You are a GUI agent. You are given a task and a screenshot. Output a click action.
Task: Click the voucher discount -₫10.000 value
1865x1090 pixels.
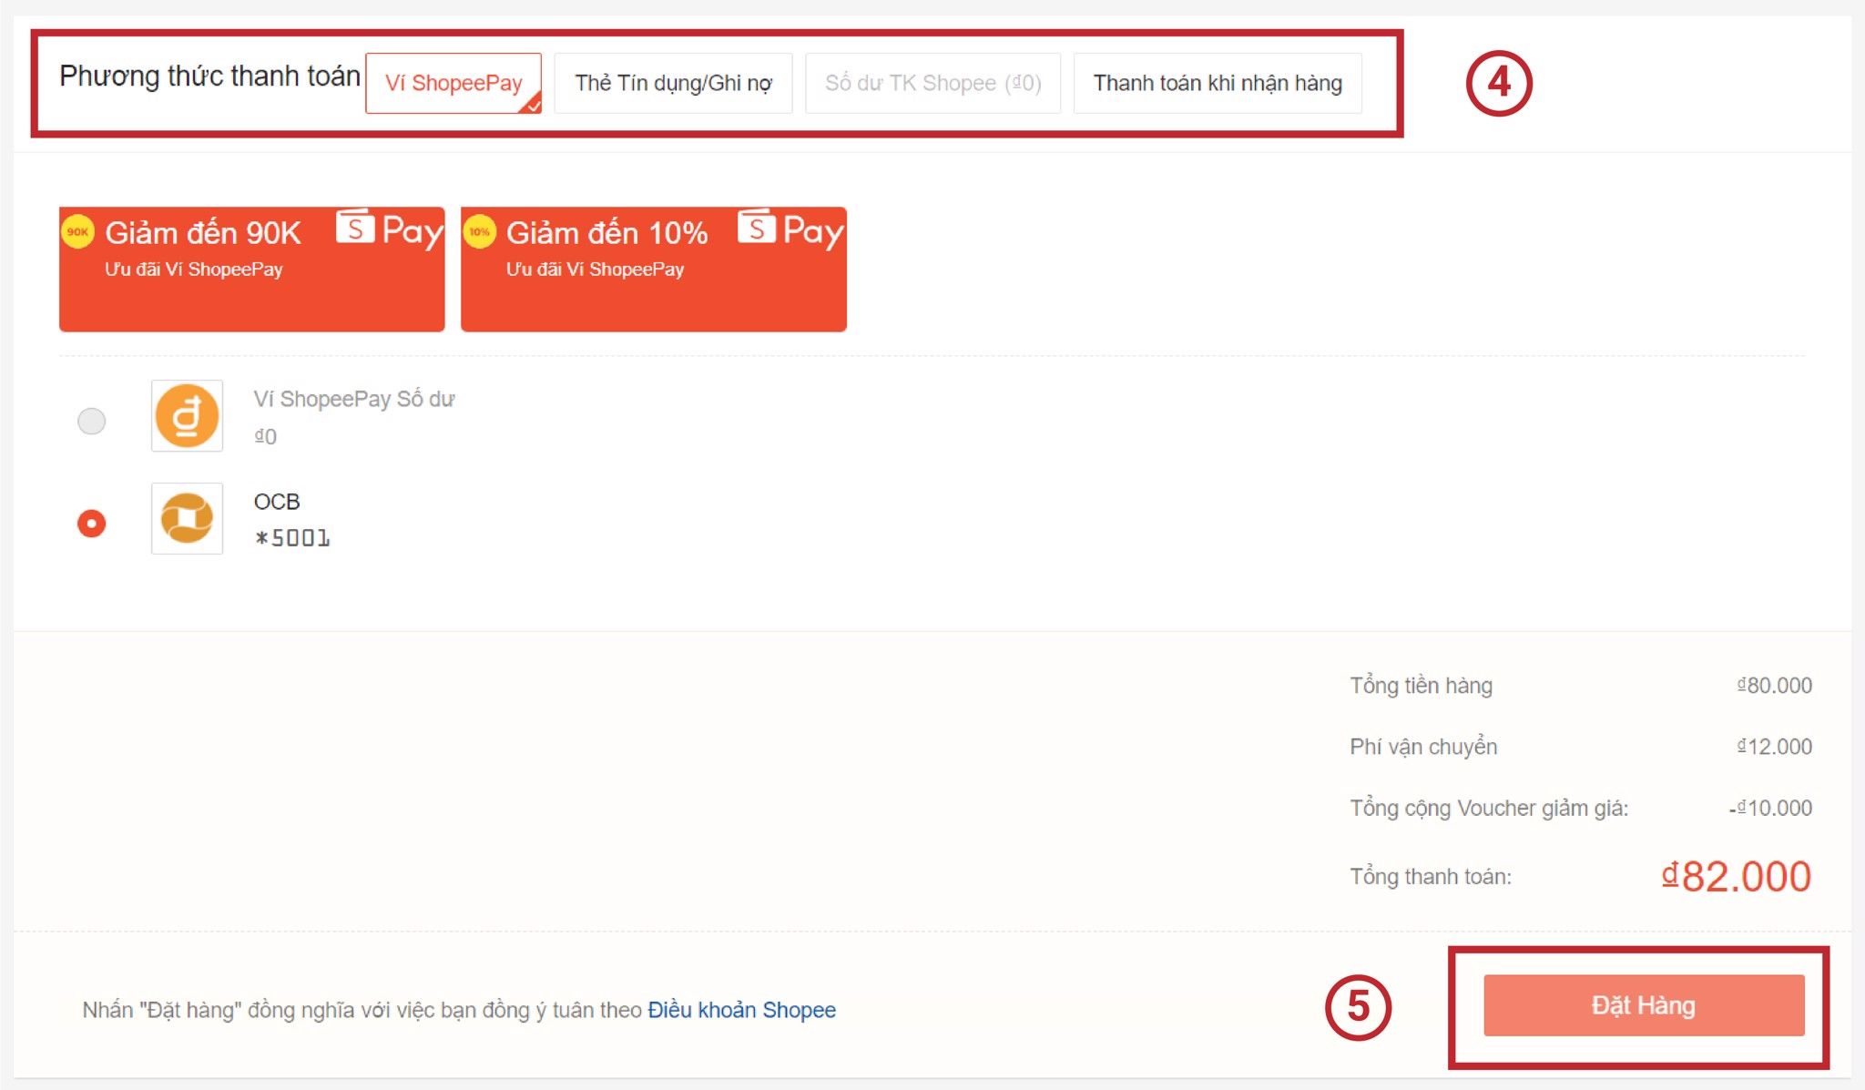pos(1770,808)
